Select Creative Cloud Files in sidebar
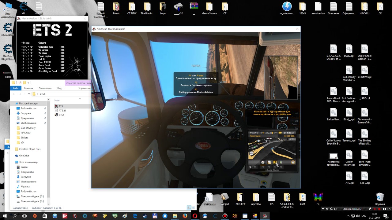 point(29,149)
